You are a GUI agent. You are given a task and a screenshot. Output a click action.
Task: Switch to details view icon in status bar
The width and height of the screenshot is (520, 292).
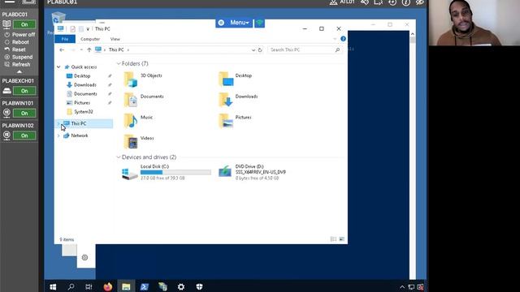[x=333, y=239]
